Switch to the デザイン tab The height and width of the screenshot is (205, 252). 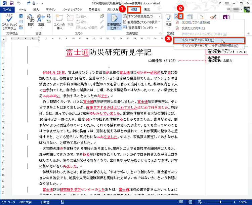(51, 10)
